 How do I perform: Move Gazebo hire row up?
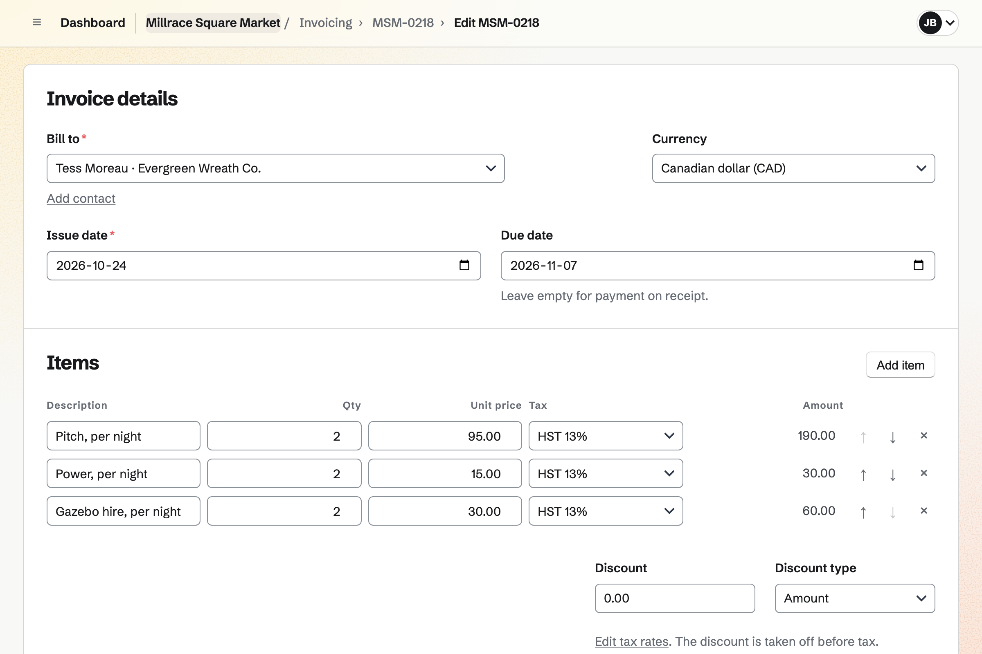coord(863,511)
